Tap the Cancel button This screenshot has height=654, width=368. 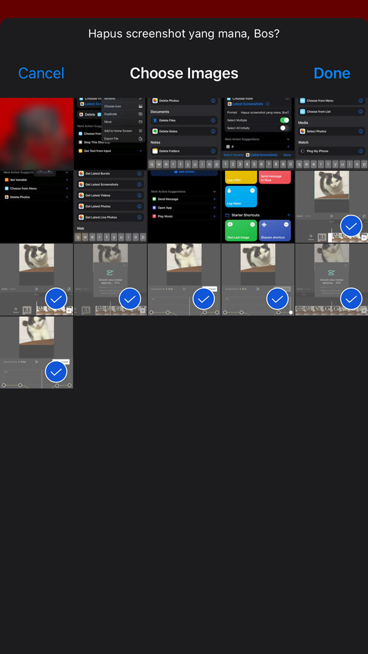click(41, 73)
